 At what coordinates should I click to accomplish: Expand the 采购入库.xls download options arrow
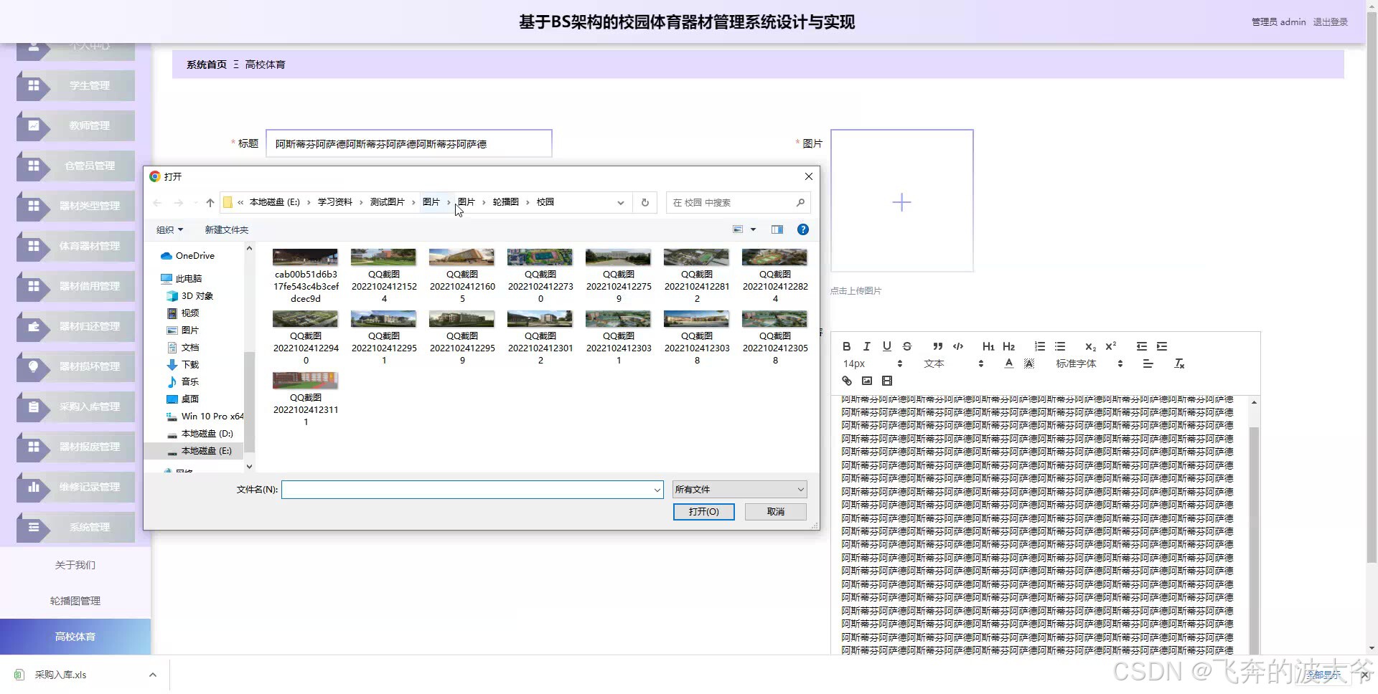coord(152,675)
